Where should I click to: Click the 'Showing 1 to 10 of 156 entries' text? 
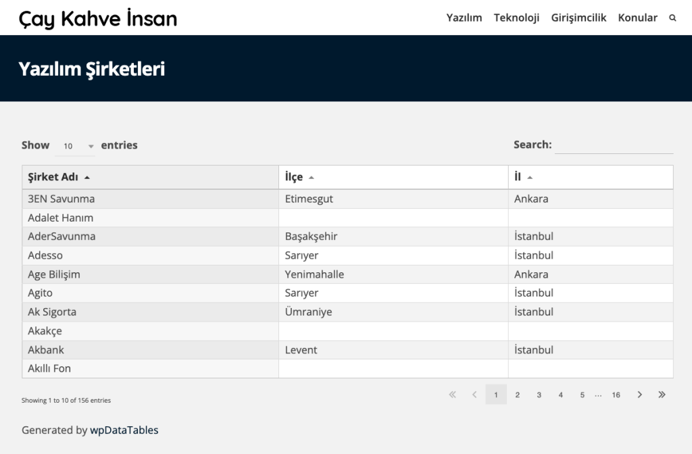pyautogui.click(x=66, y=400)
